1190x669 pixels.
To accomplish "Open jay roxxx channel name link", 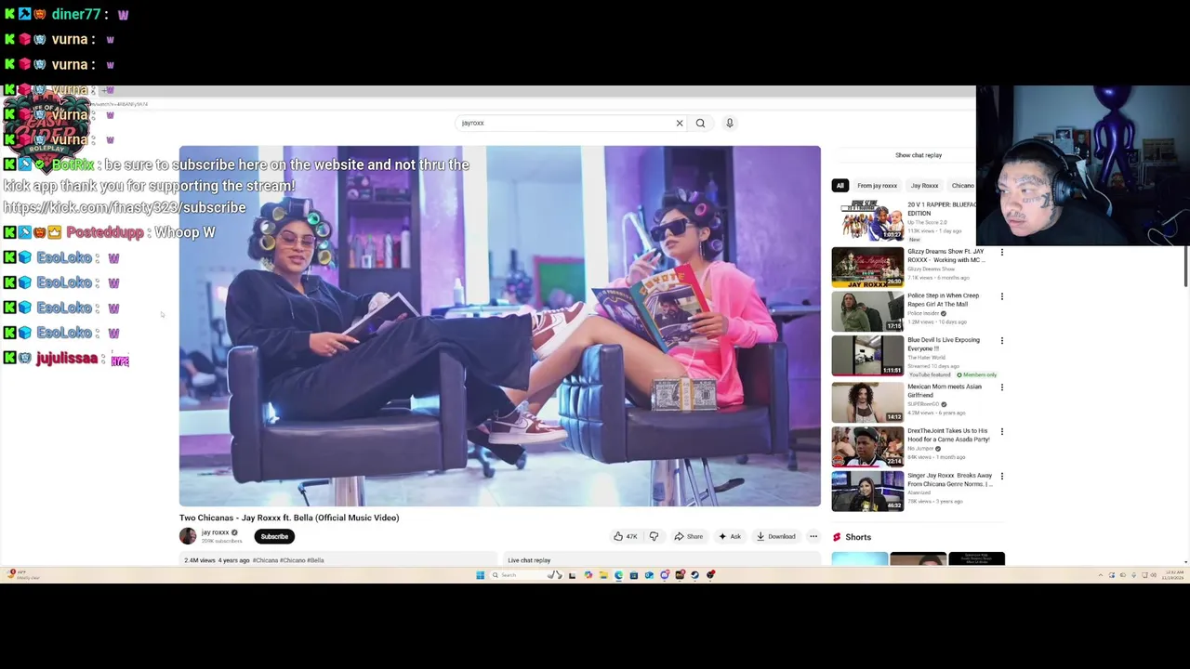I will (215, 532).
